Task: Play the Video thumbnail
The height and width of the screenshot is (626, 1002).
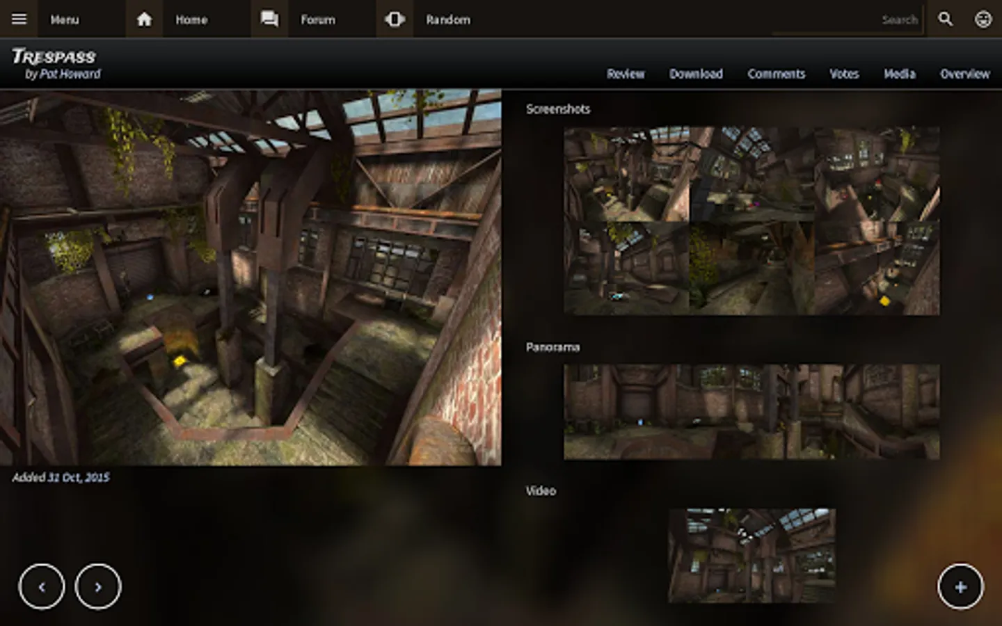Action: coord(751,555)
